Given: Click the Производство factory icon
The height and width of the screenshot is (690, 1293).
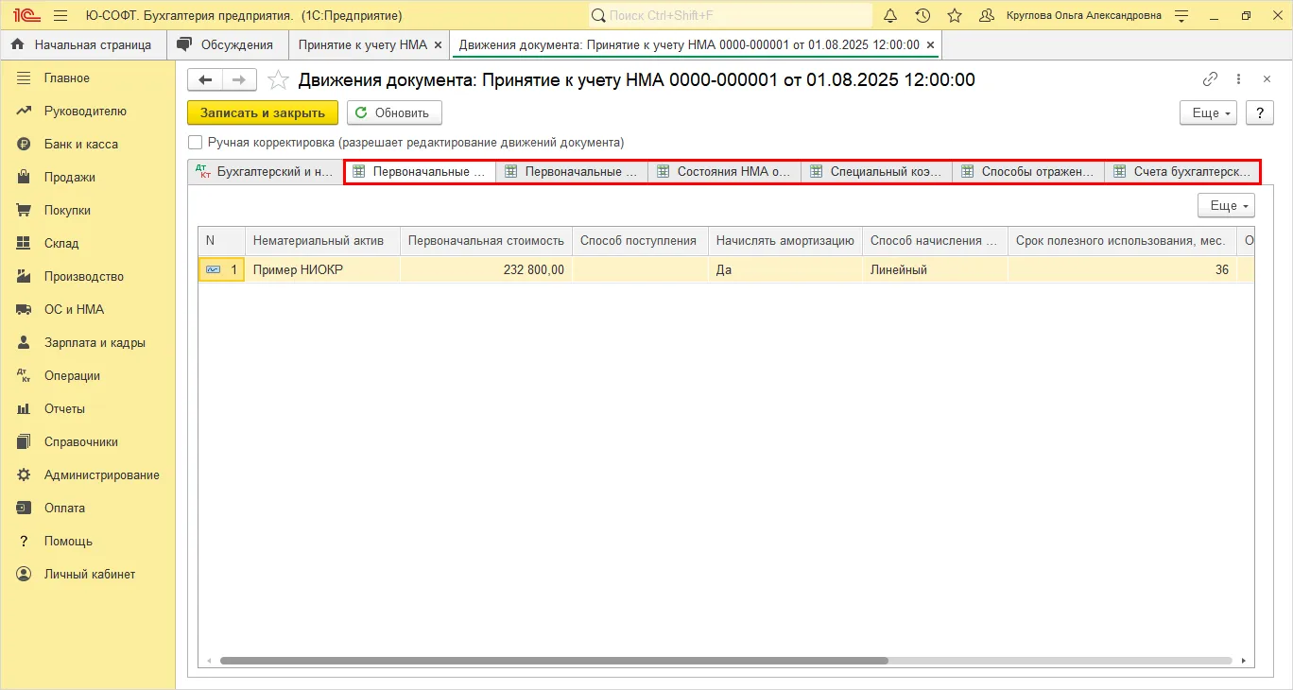Looking at the screenshot, I should click(x=25, y=276).
